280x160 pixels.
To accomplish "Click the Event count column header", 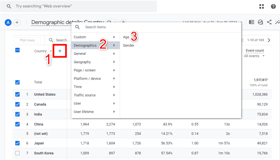I will (x=255, y=51).
